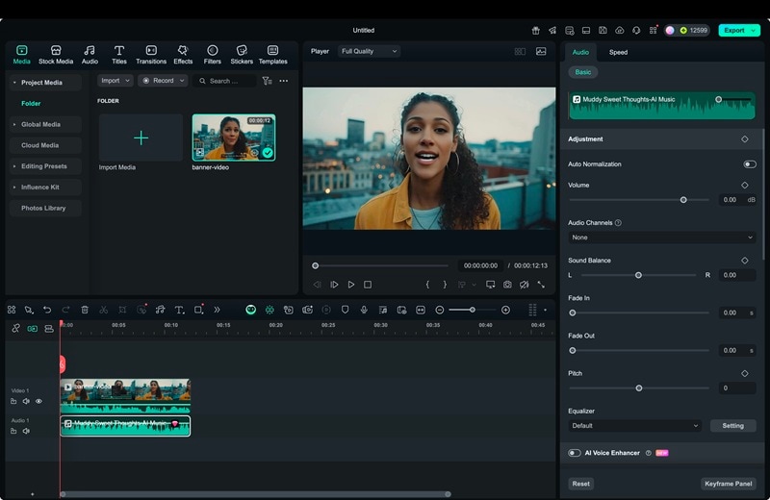This screenshot has height=500, width=770.
Task: Click the timeline zoom-in plus icon
Action: (505, 310)
